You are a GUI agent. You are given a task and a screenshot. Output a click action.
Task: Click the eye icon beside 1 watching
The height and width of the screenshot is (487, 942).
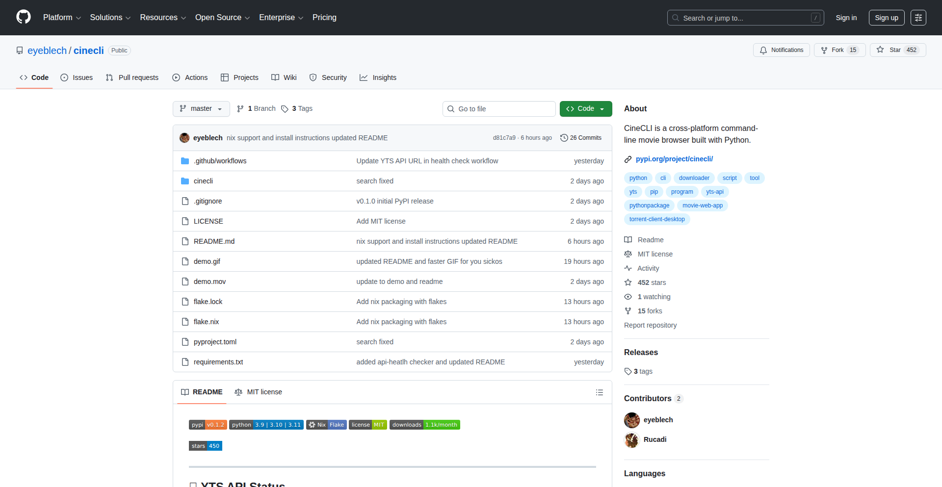pos(628,297)
